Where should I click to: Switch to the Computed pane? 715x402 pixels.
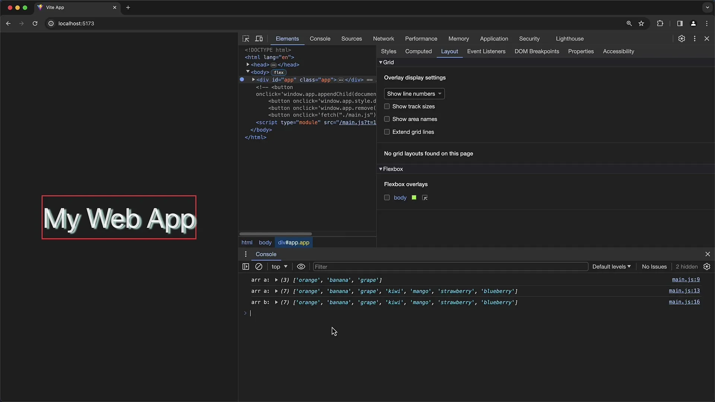coord(419,51)
